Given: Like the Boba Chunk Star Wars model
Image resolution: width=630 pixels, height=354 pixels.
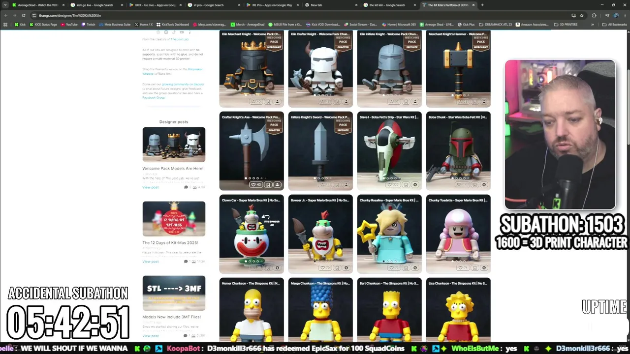Looking at the screenshot, I should point(463,185).
